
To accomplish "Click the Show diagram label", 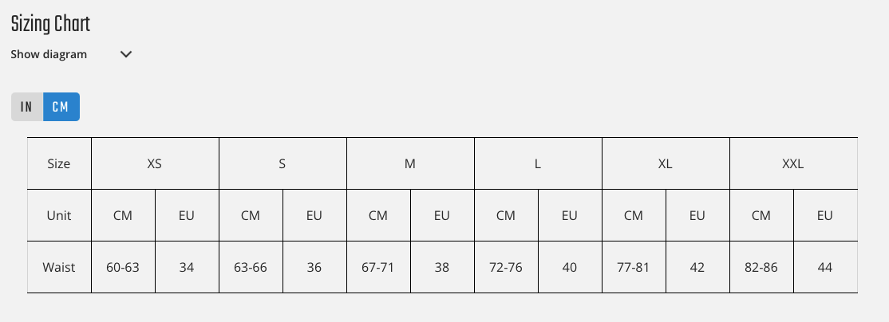I will pyautogui.click(x=49, y=55).
